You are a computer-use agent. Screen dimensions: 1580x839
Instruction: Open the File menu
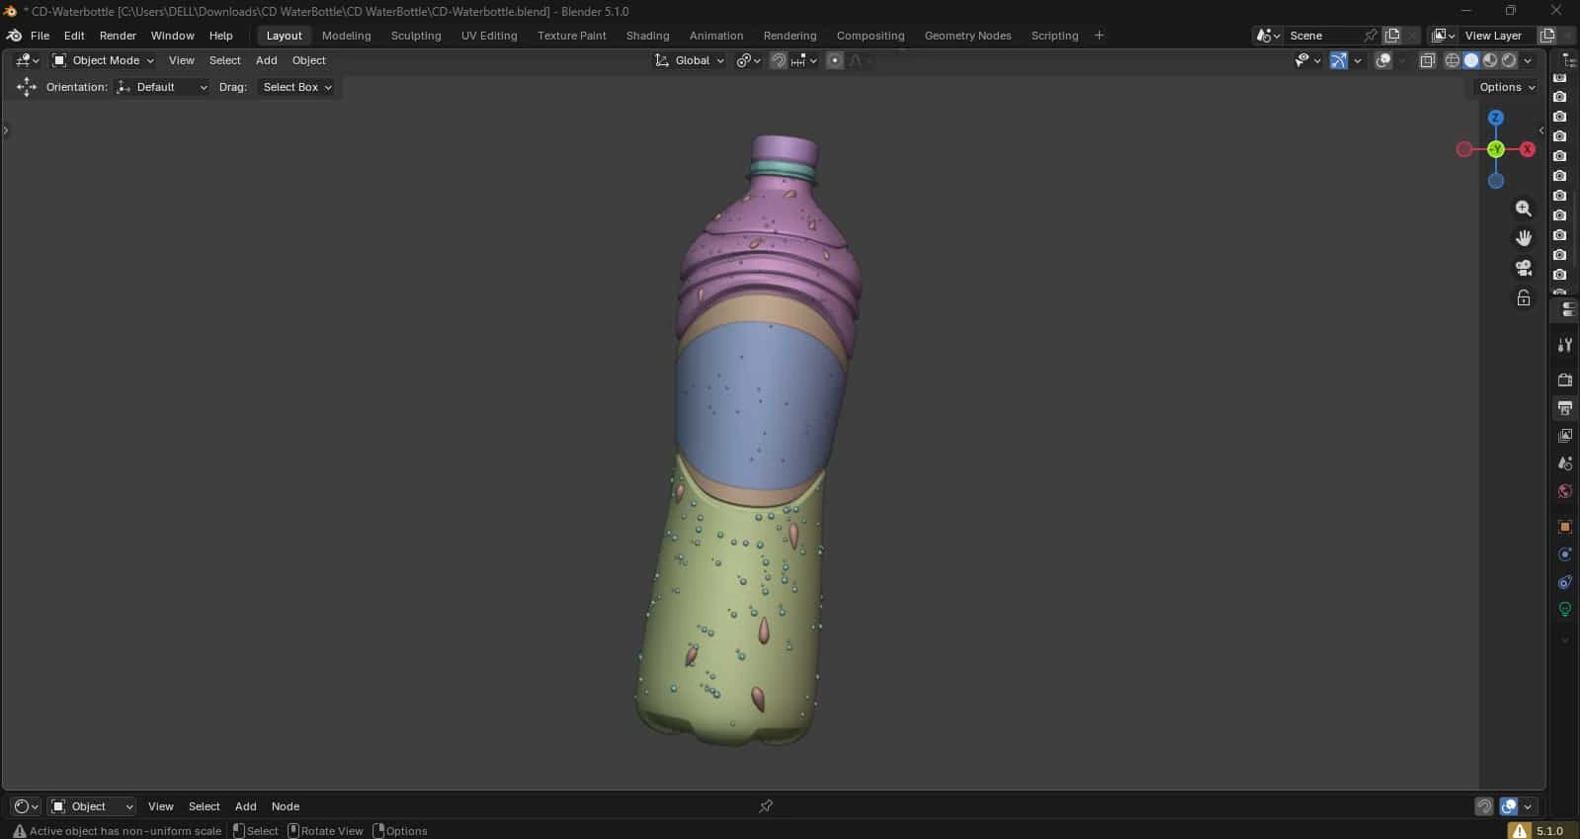pos(40,36)
